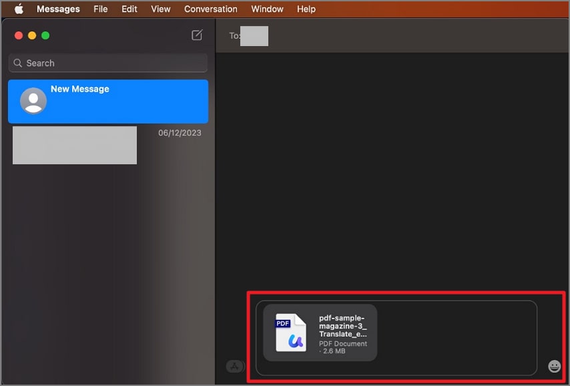Open the emoji picker
The width and height of the screenshot is (570, 386).
(x=555, y=366)
